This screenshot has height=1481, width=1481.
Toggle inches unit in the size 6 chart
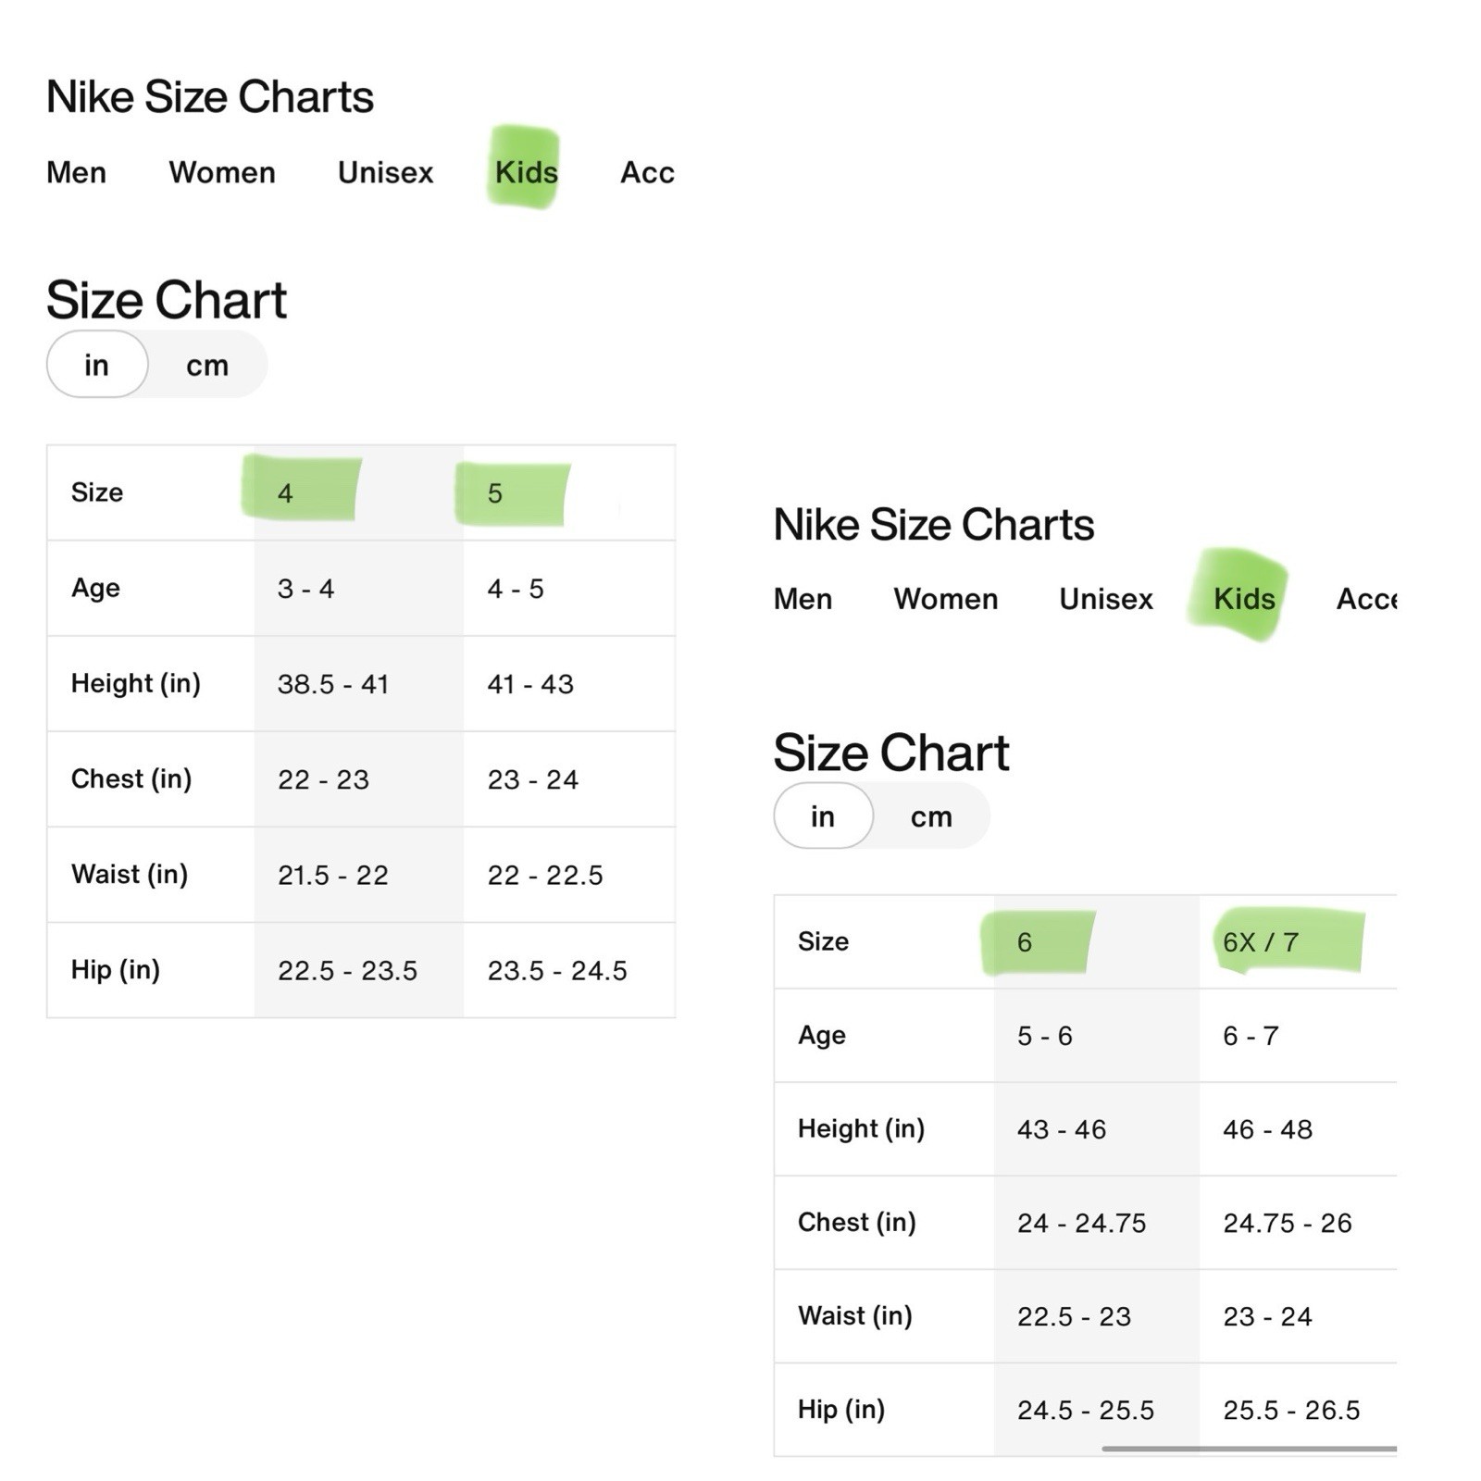click(x=823, y=816)
